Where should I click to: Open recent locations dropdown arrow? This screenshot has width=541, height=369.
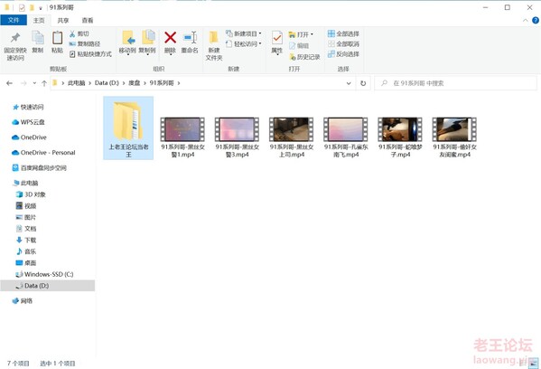pyautogui.click(x=34, y=83)
